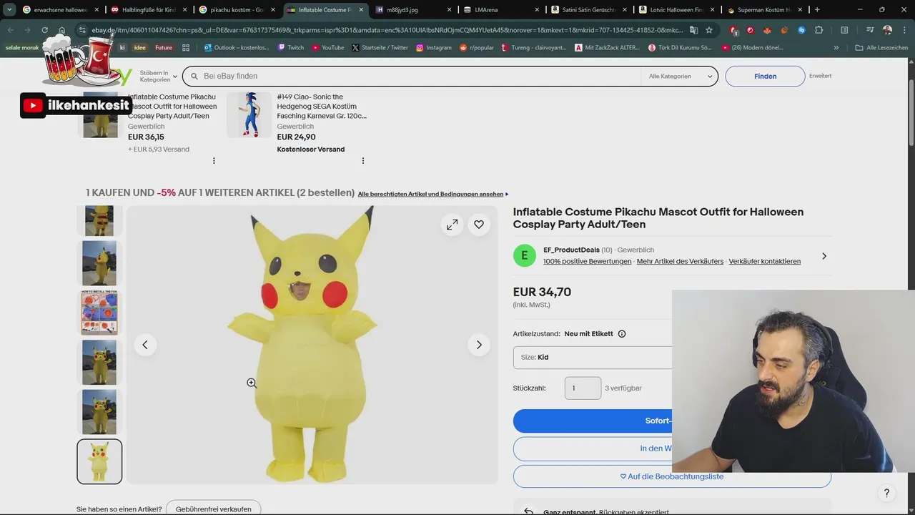View site information for ebay.de
The width and height of the screenshot is (915, 515).
(x=82, y=30)
